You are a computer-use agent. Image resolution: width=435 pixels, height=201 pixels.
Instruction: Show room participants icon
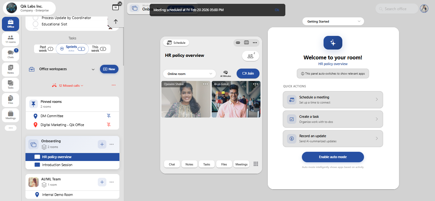click(x=251, y=56)
